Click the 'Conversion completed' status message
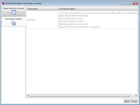Viewport: 140px width, 105px height. [98, 13]
